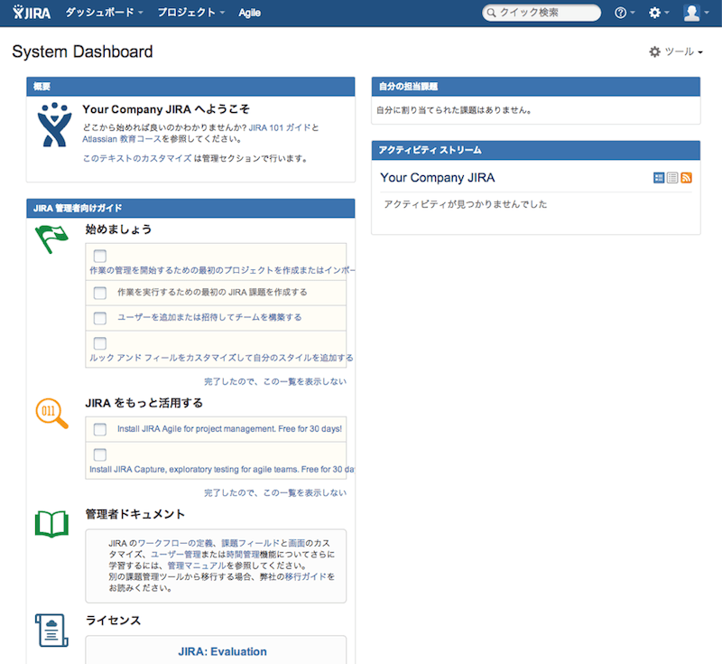Image resolution: width=722 pixels, height=664 pixels.
Task: Click the first project creation task link
Action: 222,270
